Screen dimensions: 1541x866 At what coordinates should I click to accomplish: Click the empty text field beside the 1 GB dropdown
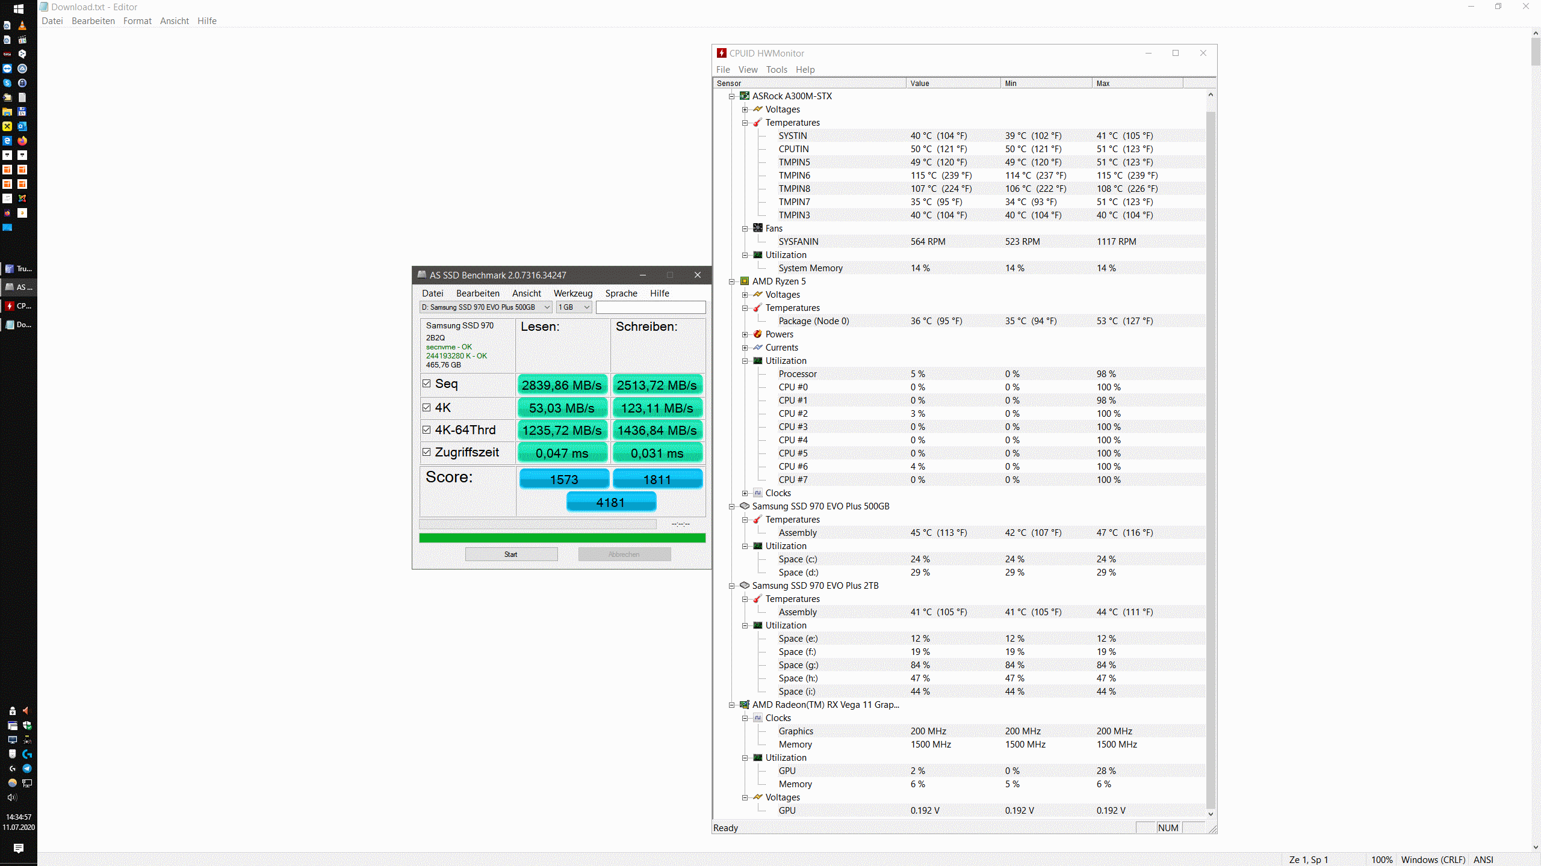point(651,307)
